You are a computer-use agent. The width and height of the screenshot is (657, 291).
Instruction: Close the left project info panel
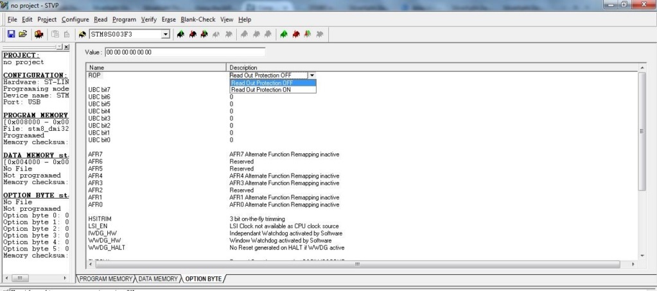click(x=66, y=47)
